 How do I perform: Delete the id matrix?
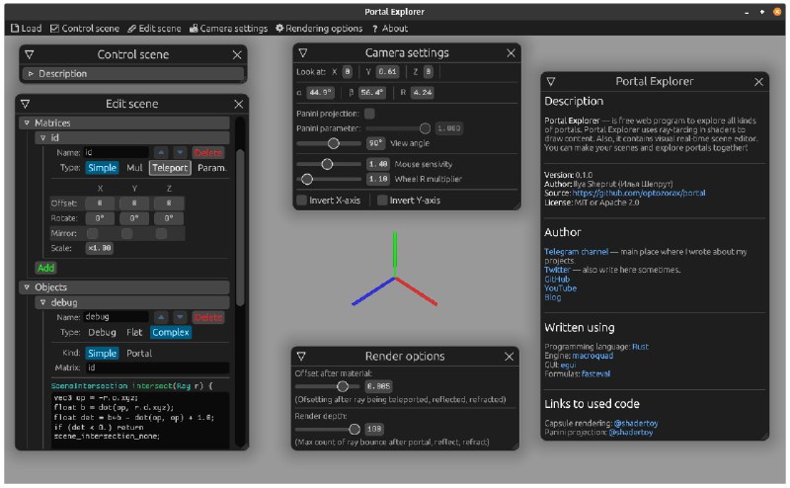208,152
